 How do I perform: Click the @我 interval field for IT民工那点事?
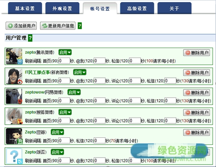pyautogui.click(x=100, y=81)
